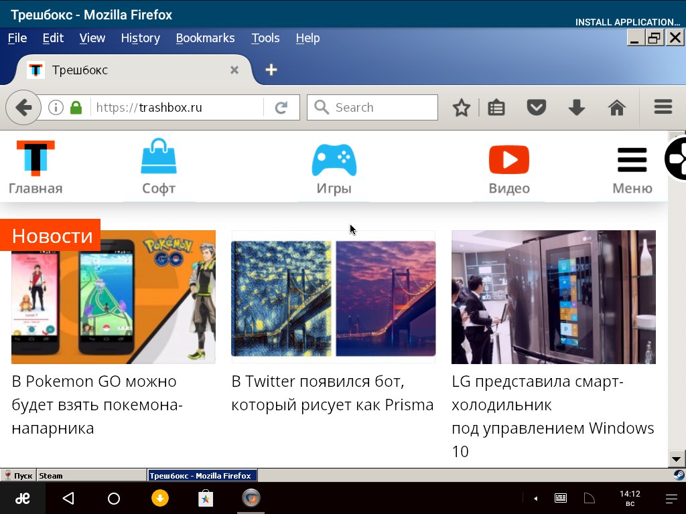Click the Steam tray icon
Image resolution: width=686 pixels, height=514 pixels.
679,475
